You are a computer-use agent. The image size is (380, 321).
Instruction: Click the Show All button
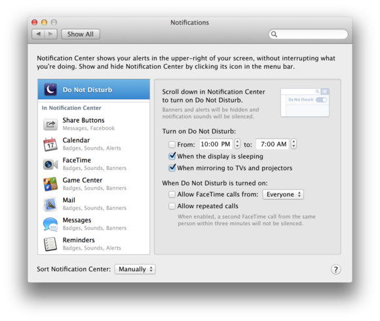click(81, 34)
